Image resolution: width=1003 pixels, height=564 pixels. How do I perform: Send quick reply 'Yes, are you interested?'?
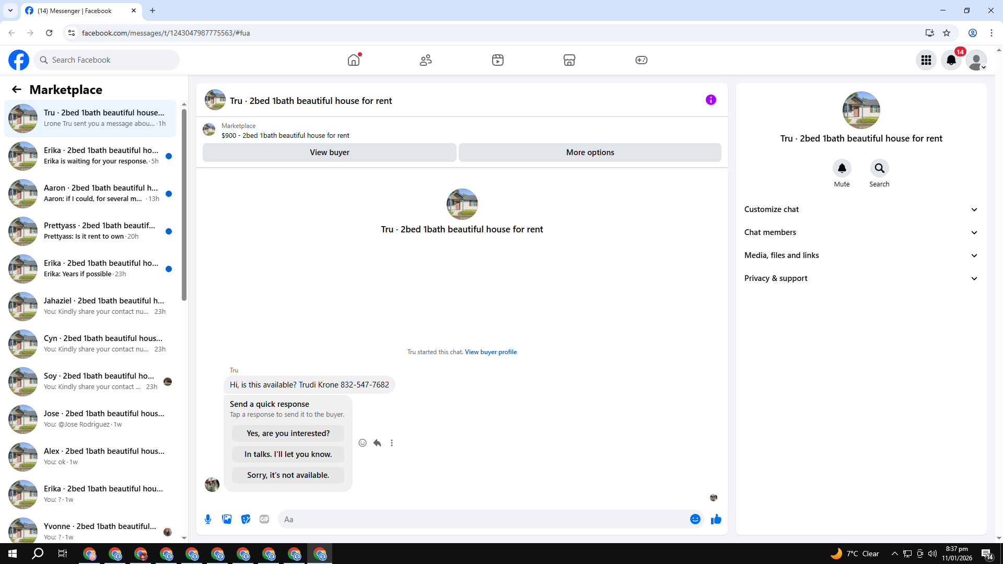click(288, 433)
